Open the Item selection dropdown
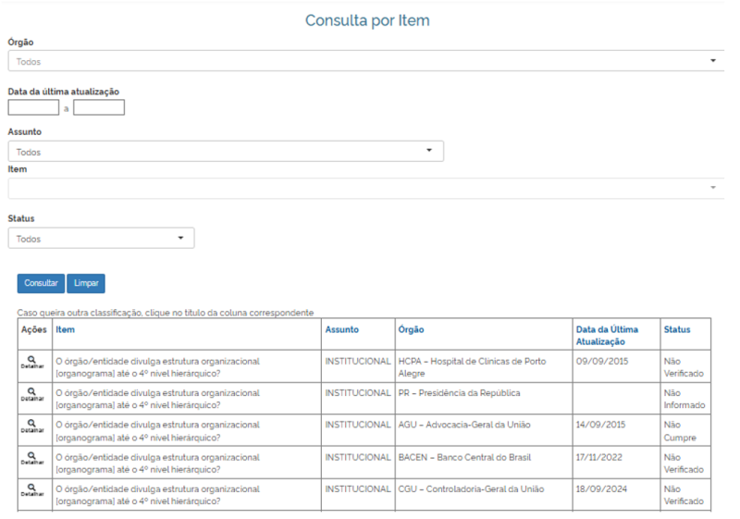This screenshot has height=519, width=740. point(365,188)
